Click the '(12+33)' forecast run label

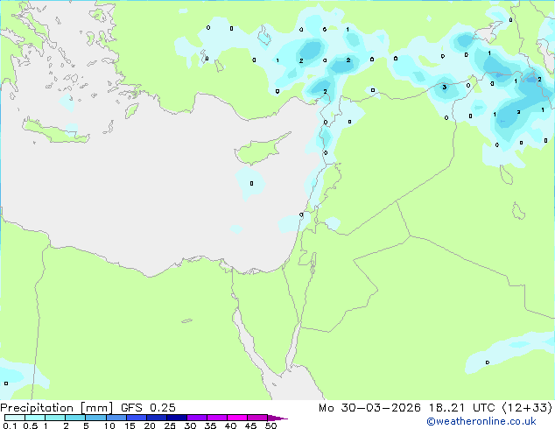point(527,408)
